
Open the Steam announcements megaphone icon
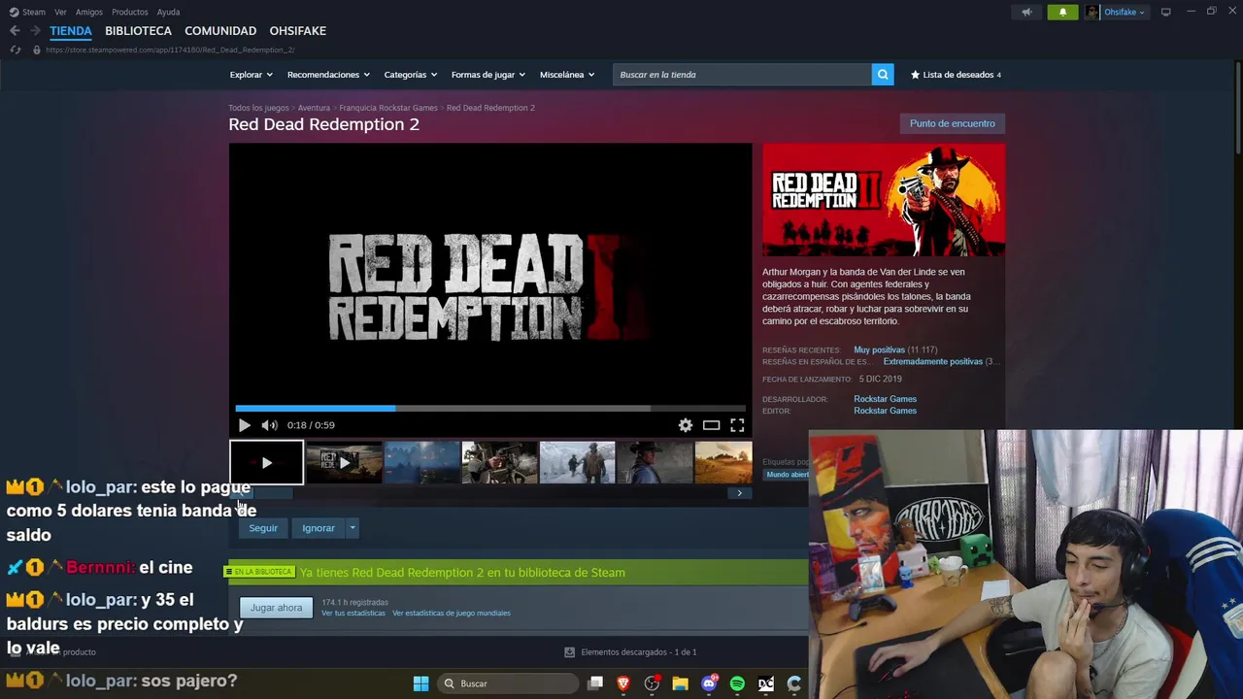(x=1026, y=12)
